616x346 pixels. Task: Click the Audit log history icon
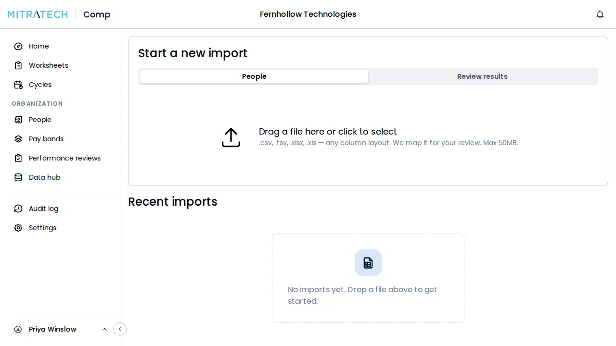[18, 209]
